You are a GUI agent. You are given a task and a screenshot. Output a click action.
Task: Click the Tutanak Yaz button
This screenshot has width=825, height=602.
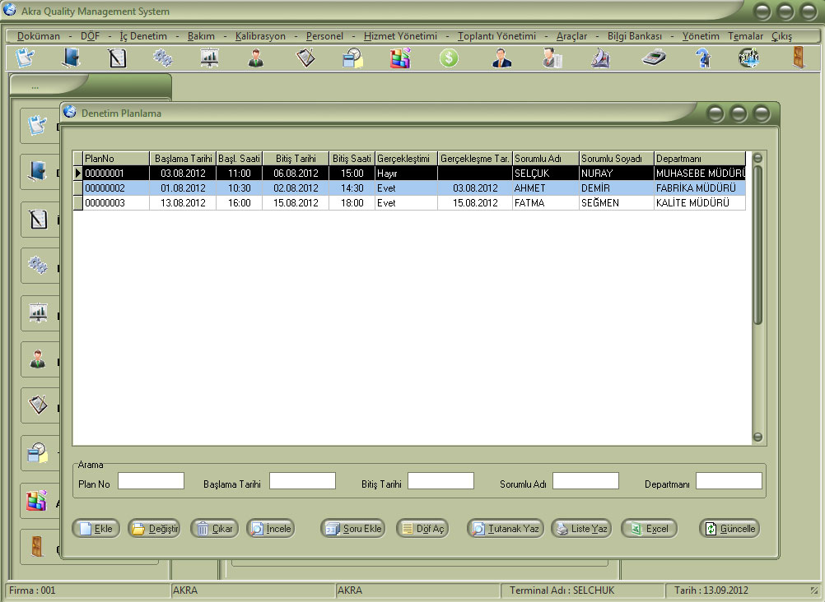(505, 528)
